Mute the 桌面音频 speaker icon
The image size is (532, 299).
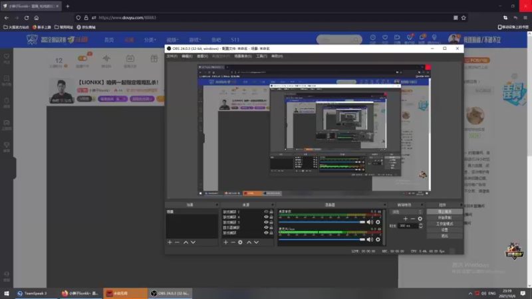pyautogui.click(x=370, y=222)
